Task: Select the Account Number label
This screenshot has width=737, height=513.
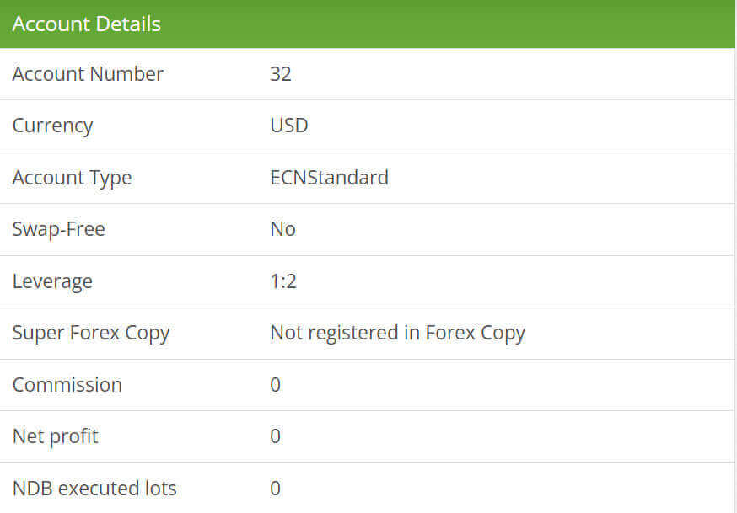Action: pyautogui.click(x=88, y=74)
